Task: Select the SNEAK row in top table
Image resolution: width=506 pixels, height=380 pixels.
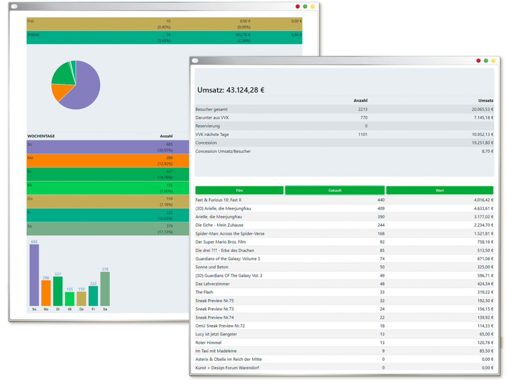Action: click(164, 38)
